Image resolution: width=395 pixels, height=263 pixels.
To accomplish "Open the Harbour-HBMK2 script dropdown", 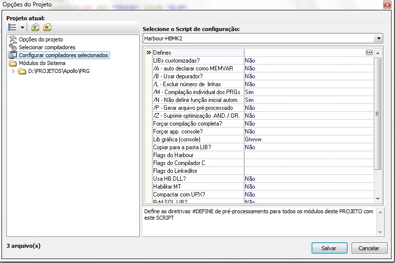I will (378, 38).
